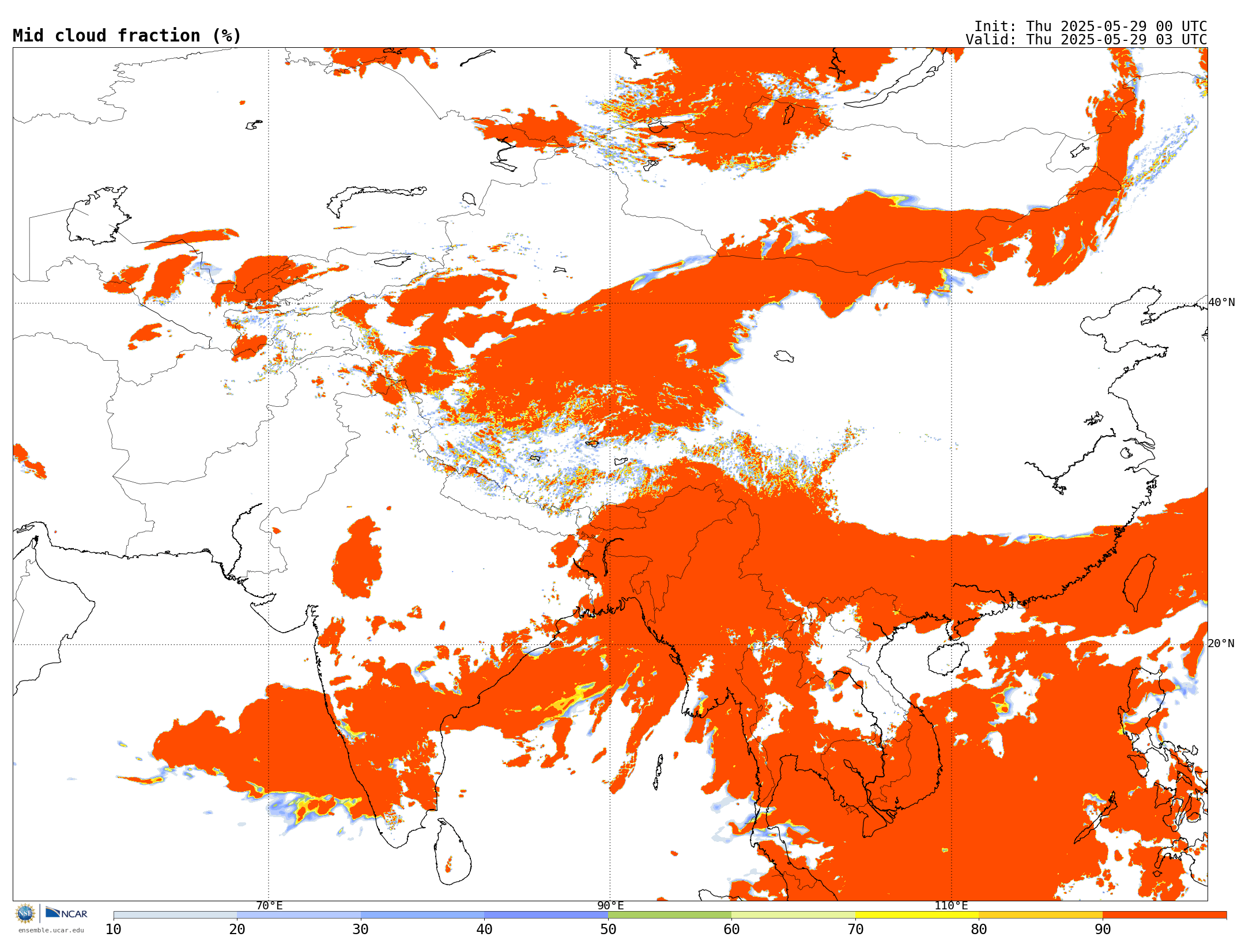Click the 90+ orange-red colorbar segment
Viewport: 1245px width, 937px height.
point(1164,915)
